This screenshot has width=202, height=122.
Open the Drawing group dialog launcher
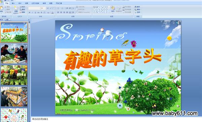132,16
